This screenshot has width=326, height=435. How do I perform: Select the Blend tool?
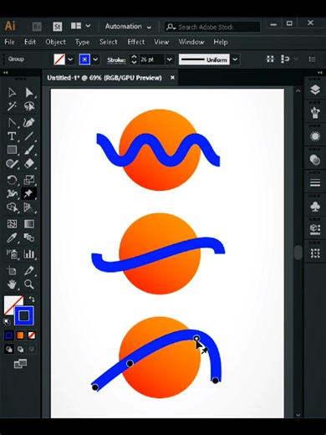pos(29,238)
